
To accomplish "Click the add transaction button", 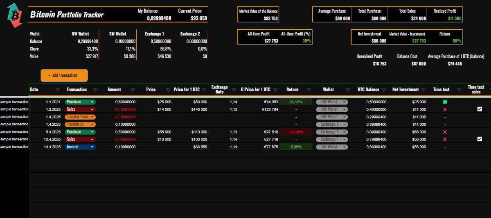I will (x=64, y=75).
